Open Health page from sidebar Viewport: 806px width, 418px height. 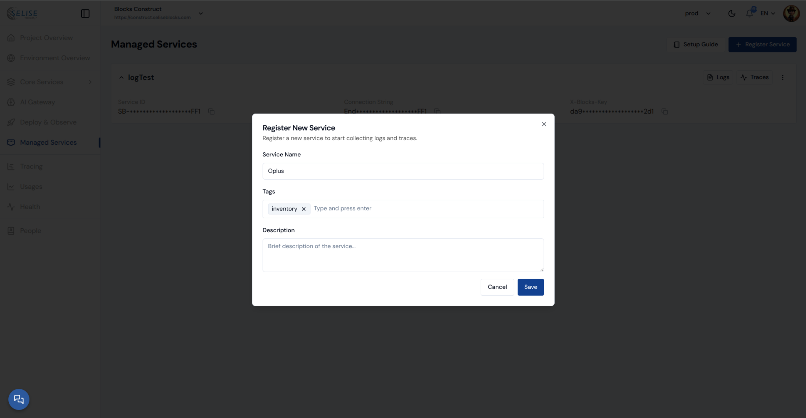[x=30, y=207]
